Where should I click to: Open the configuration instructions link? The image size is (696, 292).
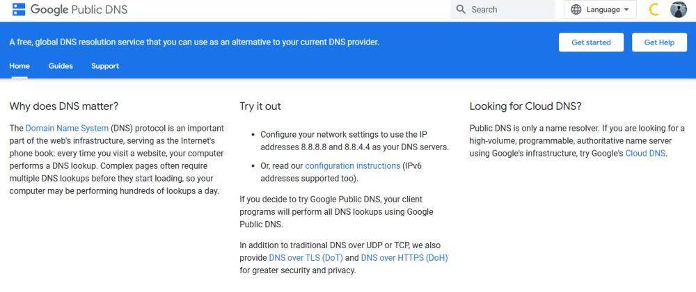tap(352, 166)
